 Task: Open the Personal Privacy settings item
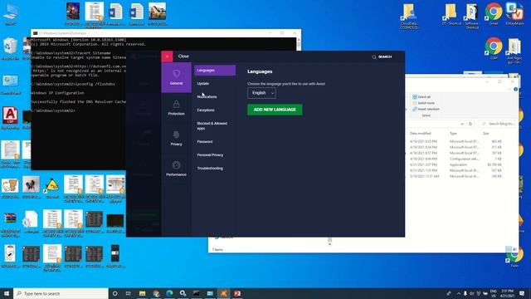point(210,155)
